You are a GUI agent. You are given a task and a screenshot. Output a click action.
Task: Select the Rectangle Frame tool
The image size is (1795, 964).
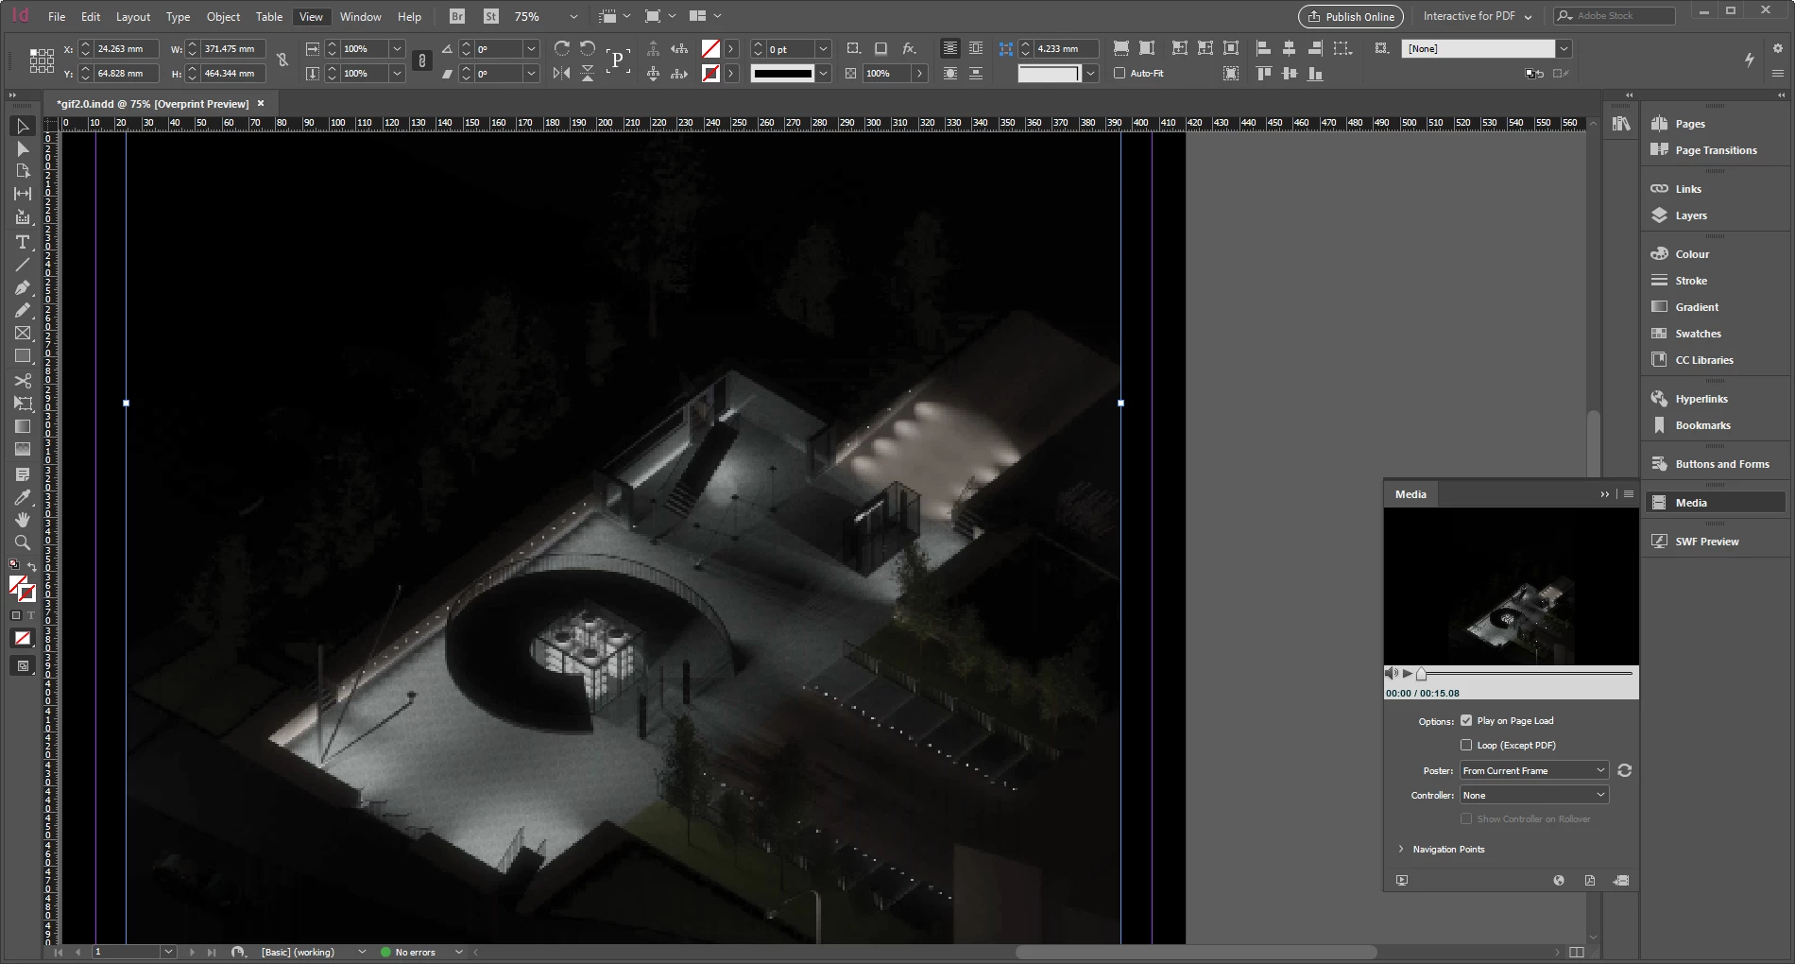tap(23, 333)
